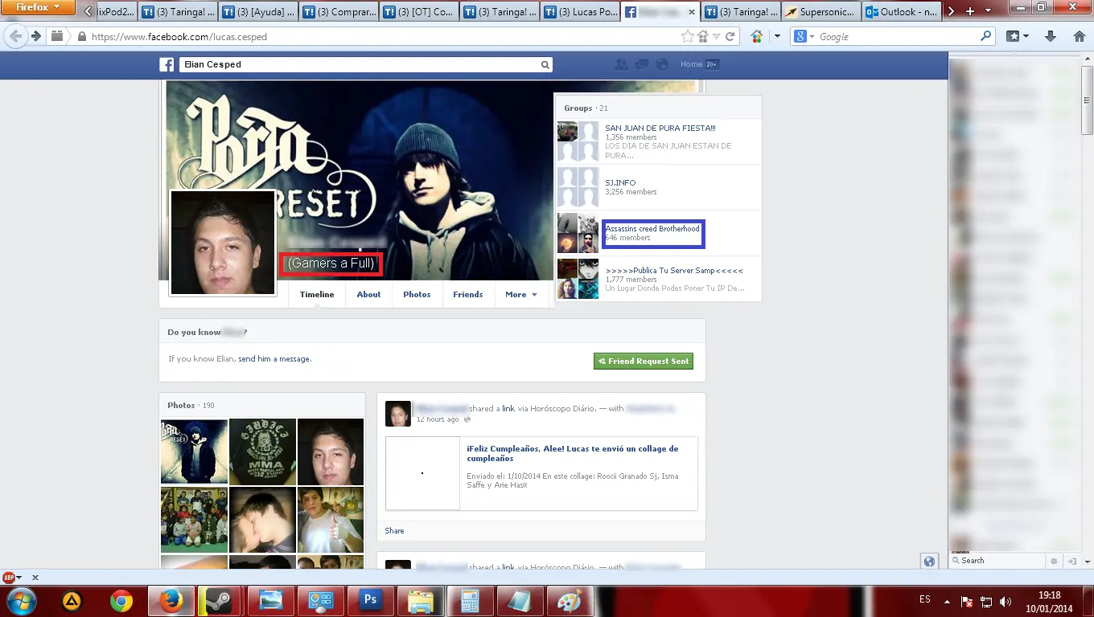Screen dimensions: 1094x617
Task: Click the profile picture thumbnail
Action: coord(223,243)
